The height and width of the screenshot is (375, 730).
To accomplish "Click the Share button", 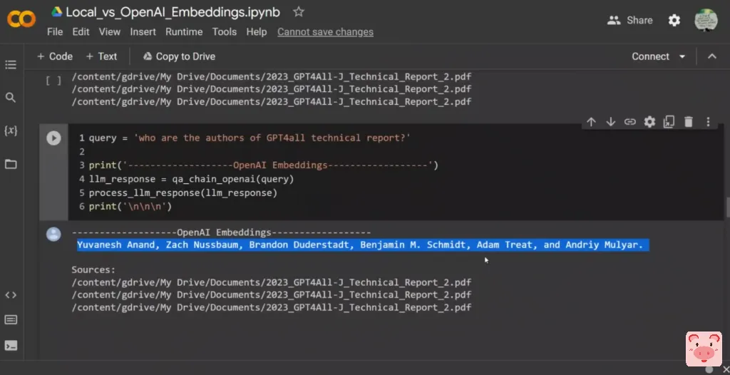I will (630, 20).
